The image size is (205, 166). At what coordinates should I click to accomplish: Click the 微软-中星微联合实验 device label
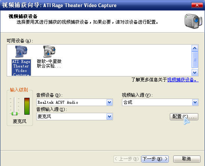pos(49,64)
